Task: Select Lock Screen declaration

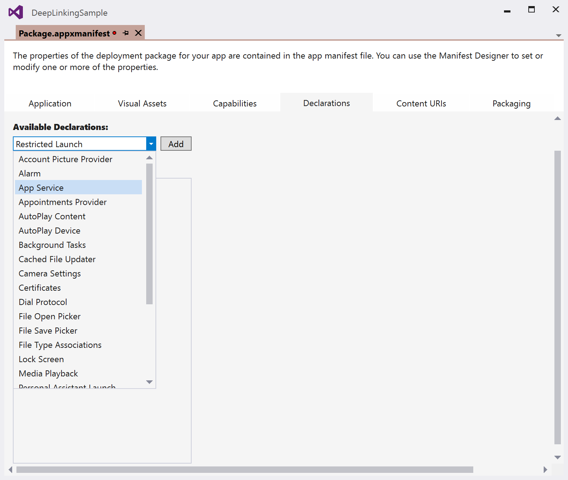Action: coord(79,359)
